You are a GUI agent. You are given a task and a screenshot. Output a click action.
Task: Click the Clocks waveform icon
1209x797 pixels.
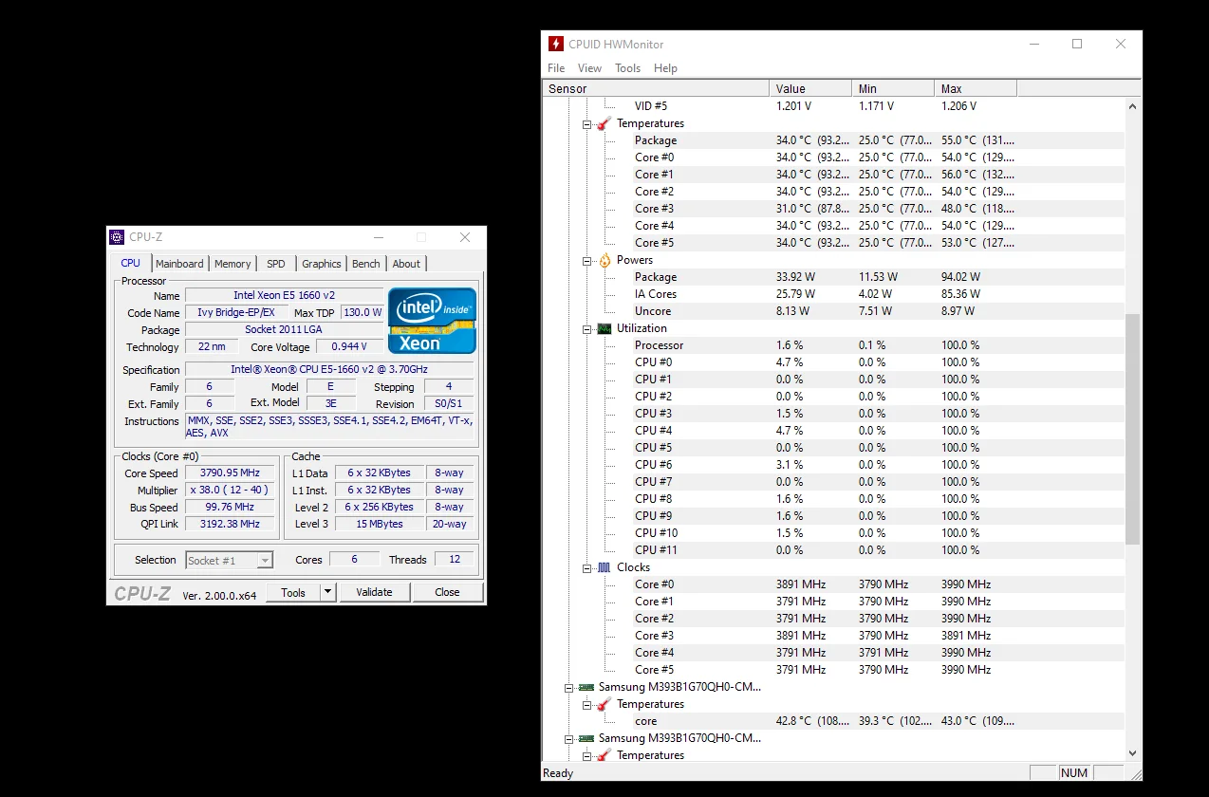tap(604, 567)
